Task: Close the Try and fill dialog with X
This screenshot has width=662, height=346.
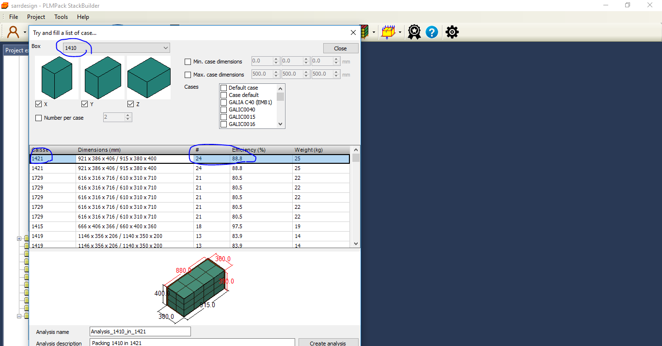Action: point(353,32)
